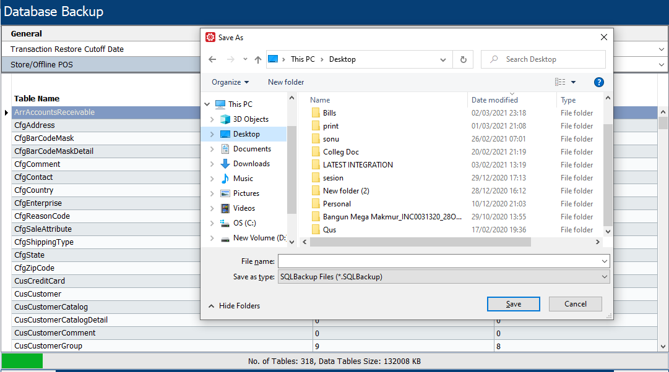This screenshot has width=669, height=372.
Task: Sort files by Date modified column
Action: point(494,100)
